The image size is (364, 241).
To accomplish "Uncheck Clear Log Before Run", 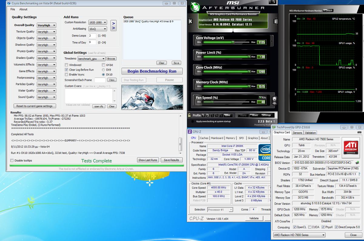I will [x=66, y=70].
